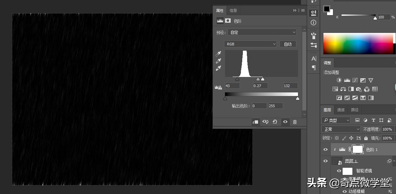Open the 正常 blend mode dropdown
The width and height of the screenshot is (396, 194).
pos(341,129)
